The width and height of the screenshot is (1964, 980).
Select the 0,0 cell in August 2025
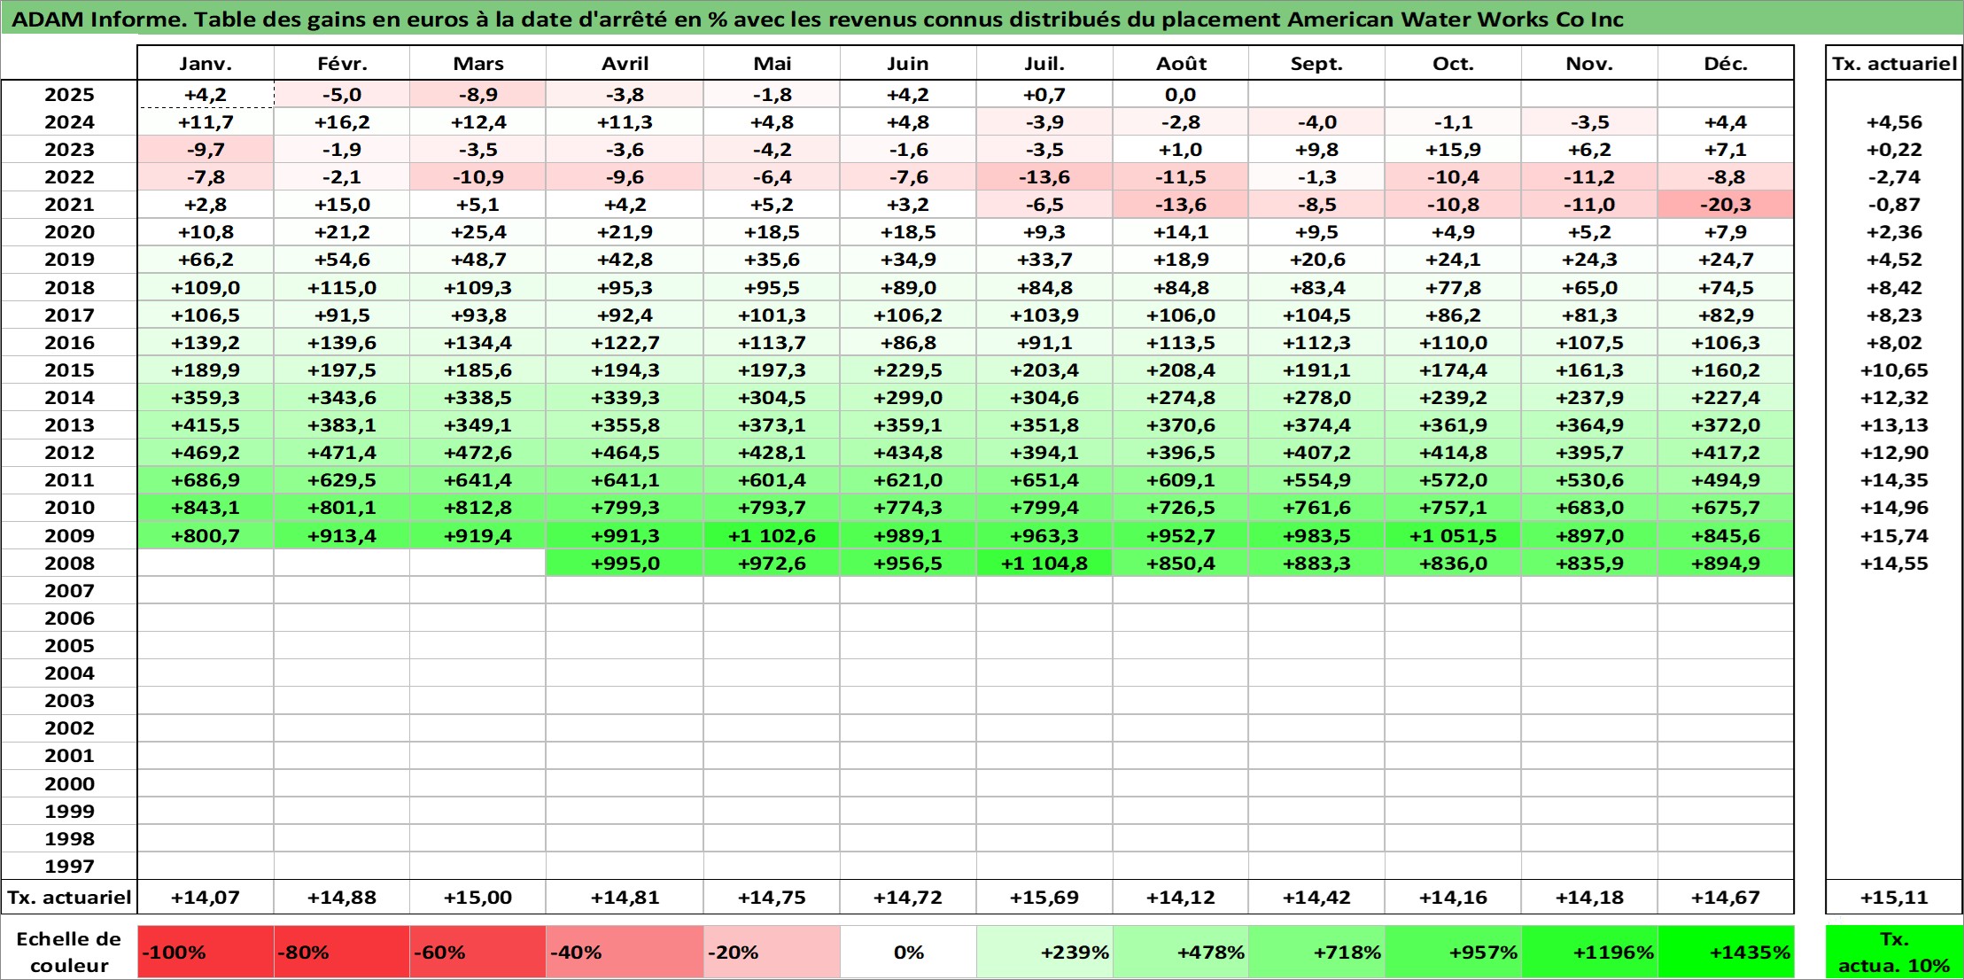1181,95
